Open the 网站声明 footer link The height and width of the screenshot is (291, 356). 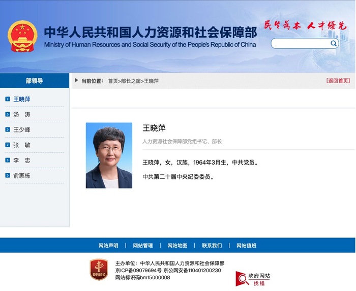coord(108,246)
